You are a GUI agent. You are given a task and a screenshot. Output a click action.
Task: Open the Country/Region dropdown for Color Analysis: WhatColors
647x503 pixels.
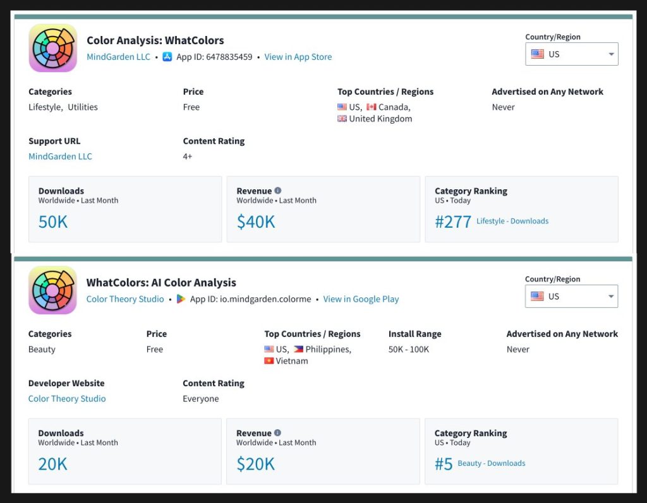[571, 54]
